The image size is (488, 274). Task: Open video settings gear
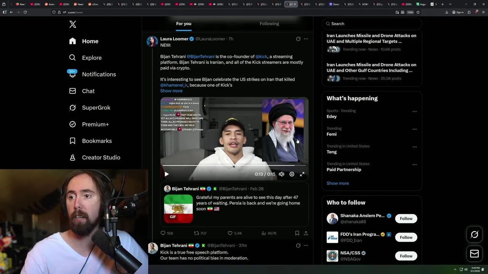point(292,174)
